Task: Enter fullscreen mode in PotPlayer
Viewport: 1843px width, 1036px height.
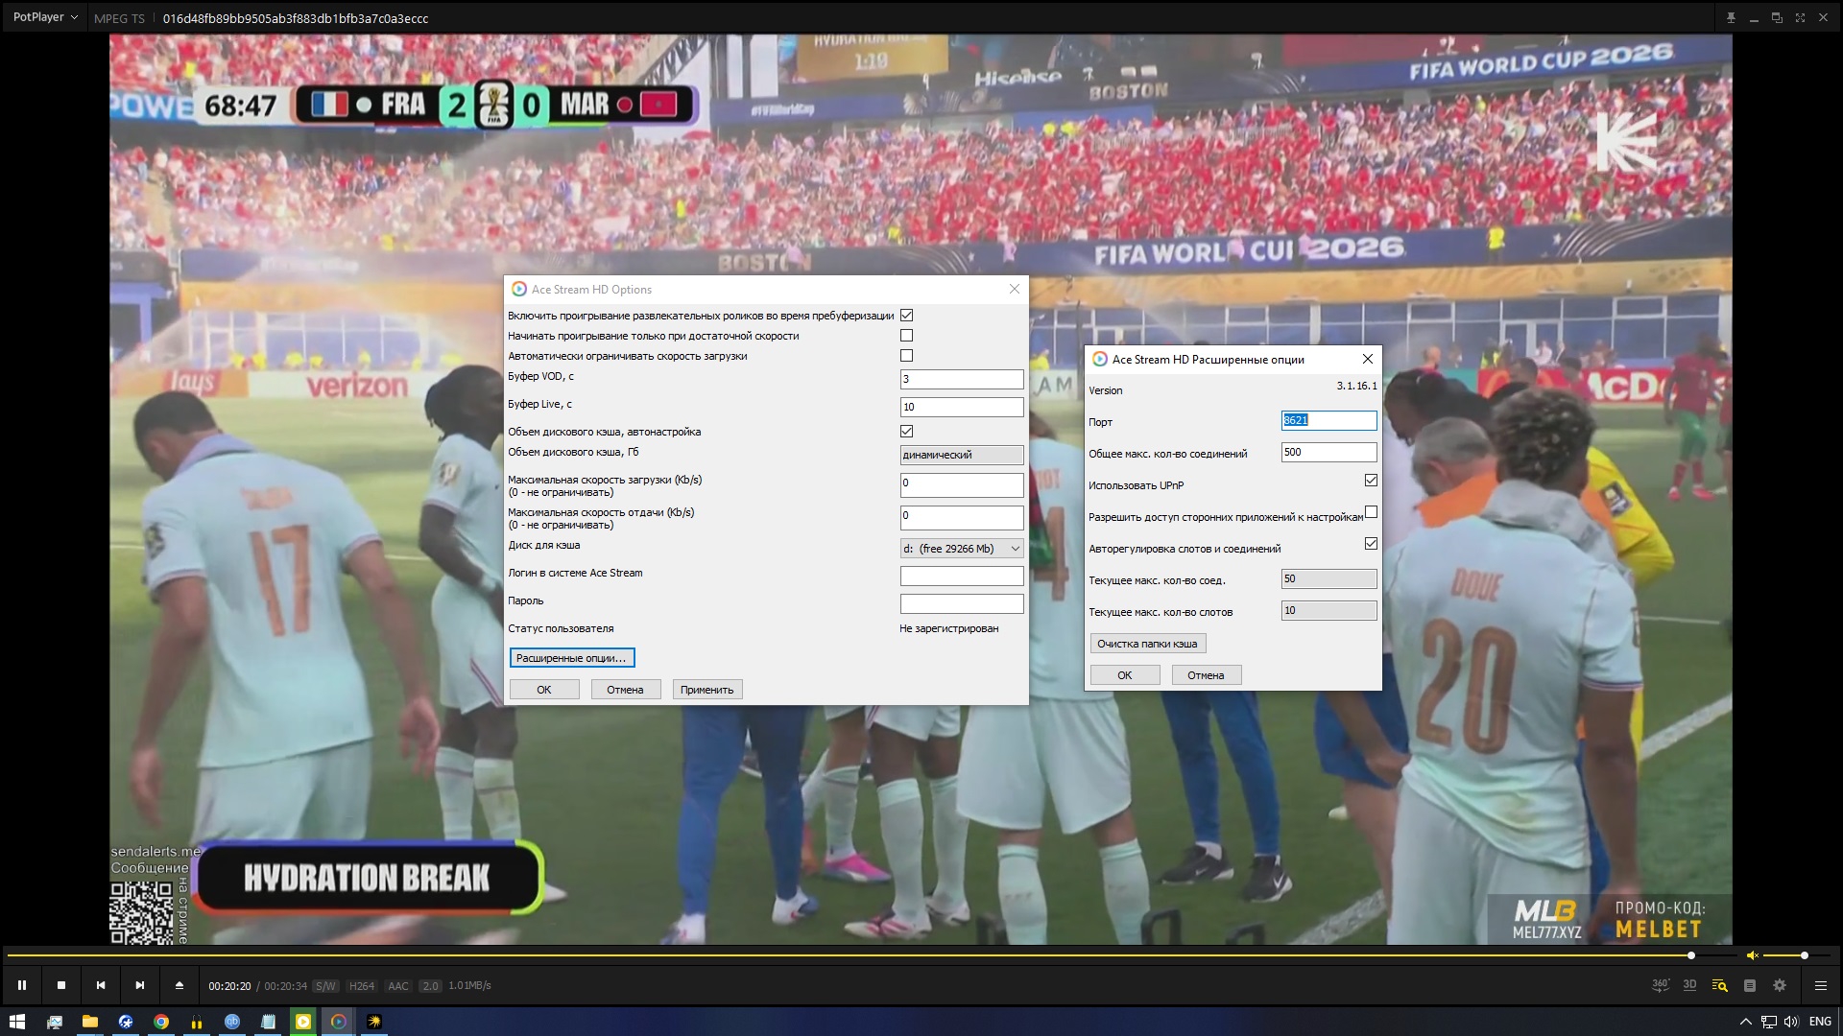Action: [x=1800, y=18]
